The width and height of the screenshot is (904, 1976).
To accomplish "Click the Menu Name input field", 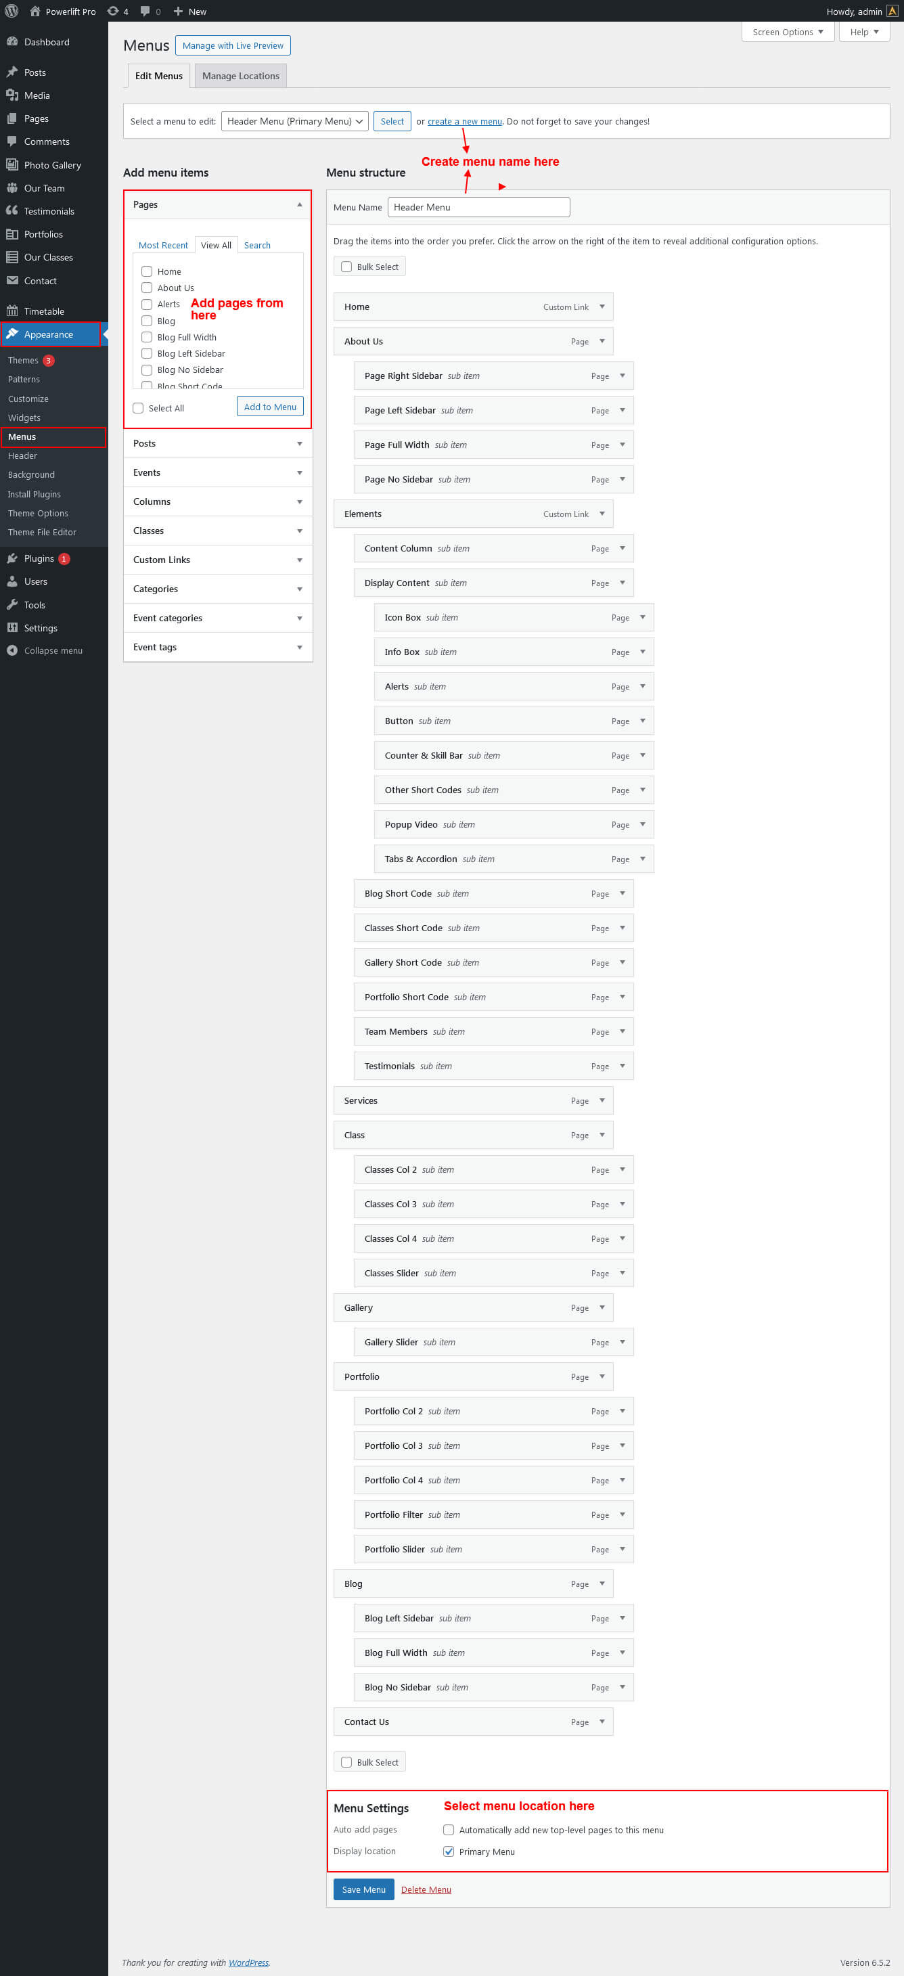I will tap(478, 207).
